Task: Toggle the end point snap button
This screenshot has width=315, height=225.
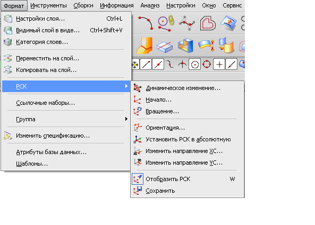Action: click(146, 64)
